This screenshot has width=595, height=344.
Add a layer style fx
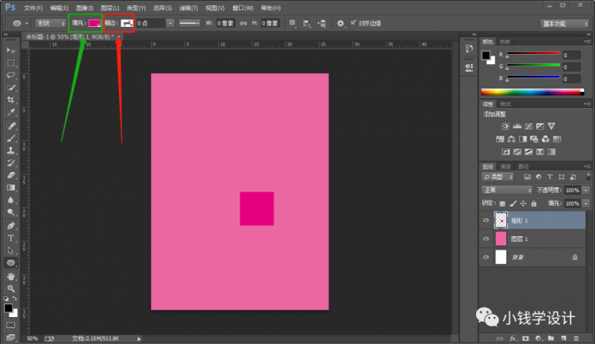[x=512, y=338]
